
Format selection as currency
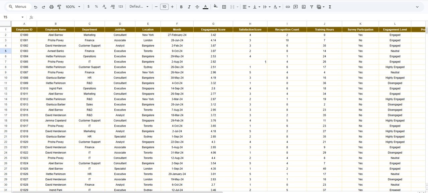88,7
